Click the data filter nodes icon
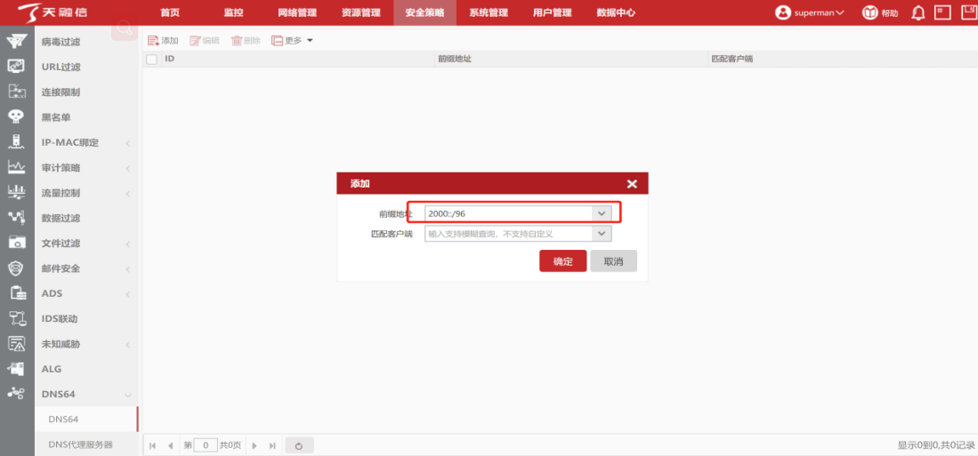The image size is (978, 456). point(17,218)
